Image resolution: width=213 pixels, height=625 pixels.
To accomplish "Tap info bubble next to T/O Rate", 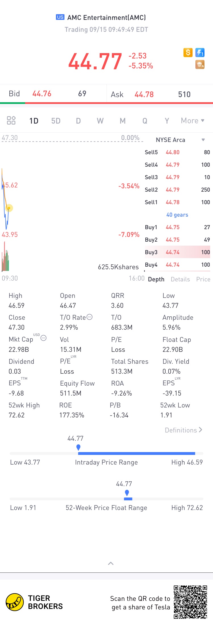I will (89, 317).
